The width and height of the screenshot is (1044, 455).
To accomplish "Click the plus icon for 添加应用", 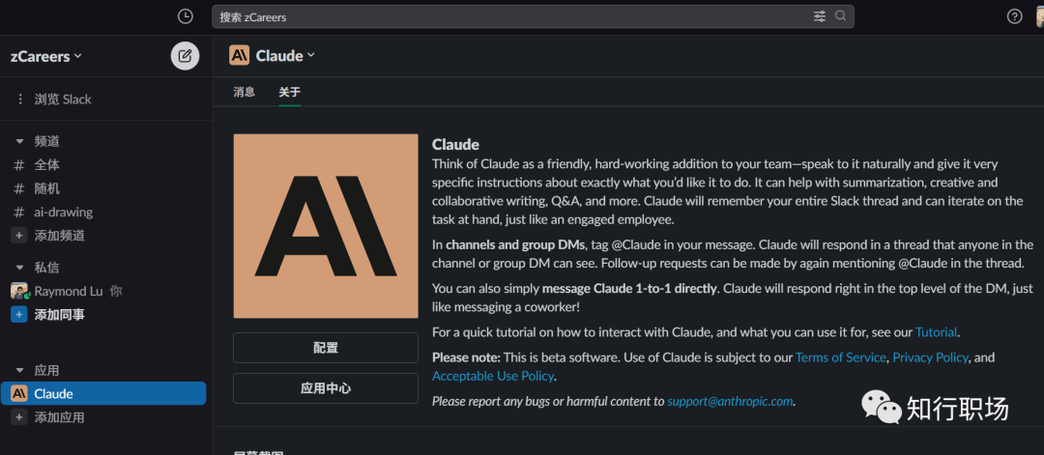I will tap(19, 417).
